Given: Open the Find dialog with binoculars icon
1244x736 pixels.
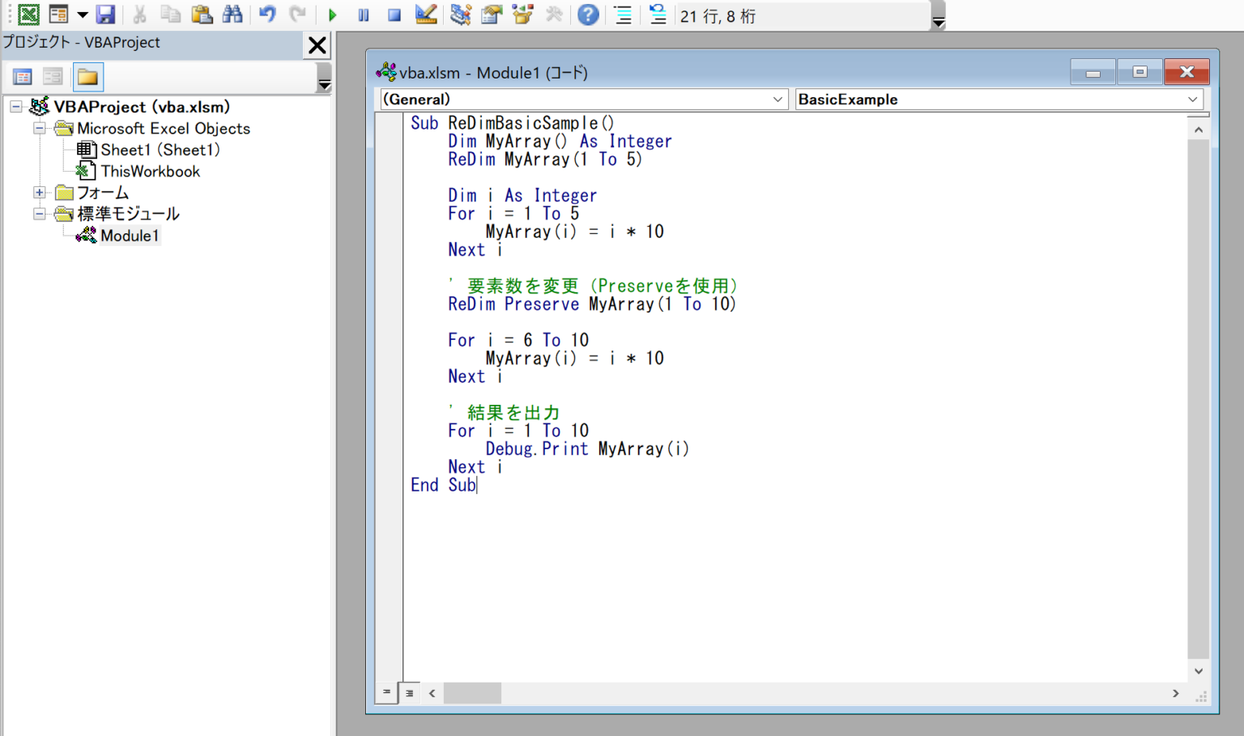Looking at the screenshot, I should [232, 15].
